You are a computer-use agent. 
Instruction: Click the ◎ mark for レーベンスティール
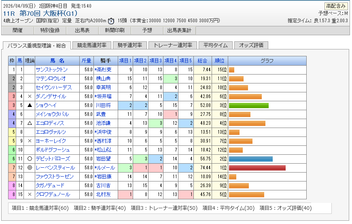[30, 168]
